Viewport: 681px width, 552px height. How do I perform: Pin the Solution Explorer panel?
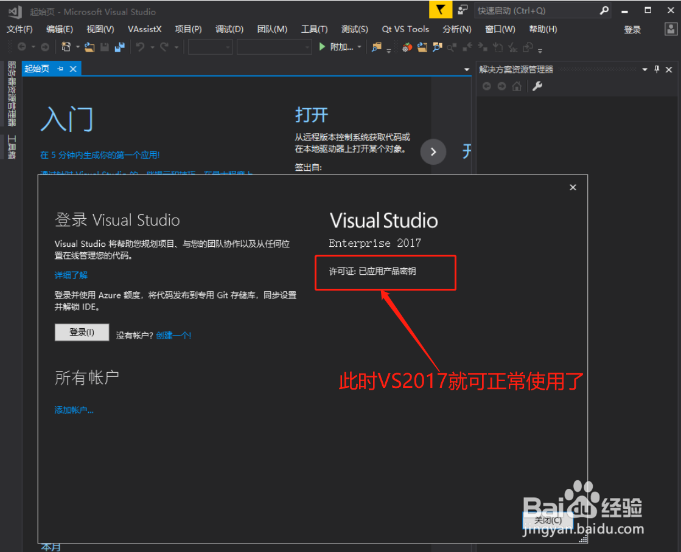pos(657,69)
